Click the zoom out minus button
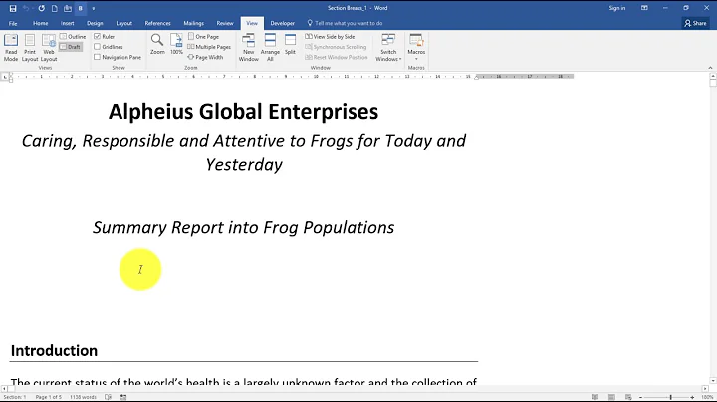 pyautogui.click(x=640, y=397)
